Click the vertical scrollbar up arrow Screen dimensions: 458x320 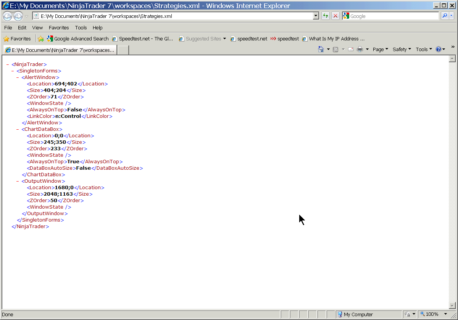(452, 59)
